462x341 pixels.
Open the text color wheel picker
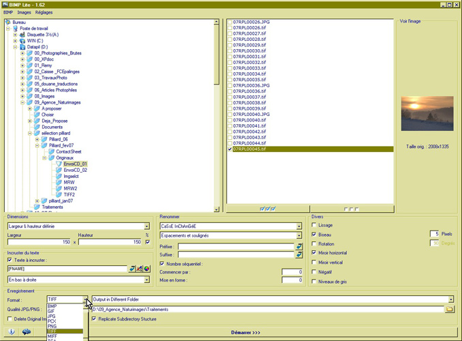point(147,269)
